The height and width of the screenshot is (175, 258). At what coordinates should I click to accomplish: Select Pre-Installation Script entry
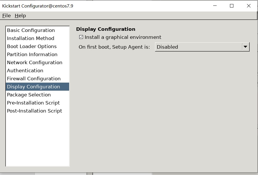33,103
